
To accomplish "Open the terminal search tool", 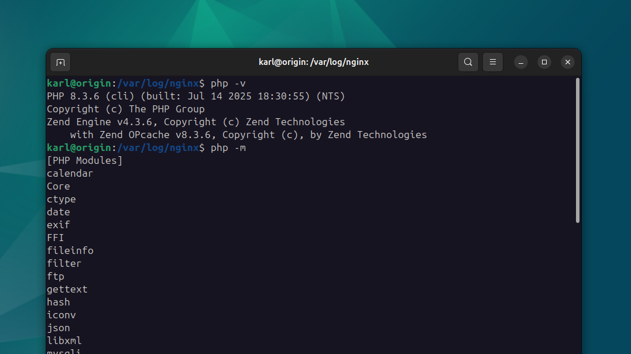I will tap(468, 62).
